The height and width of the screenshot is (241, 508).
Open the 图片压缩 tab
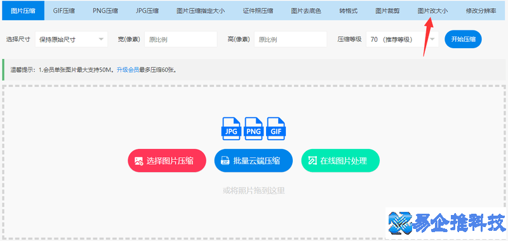pos(23,11)
